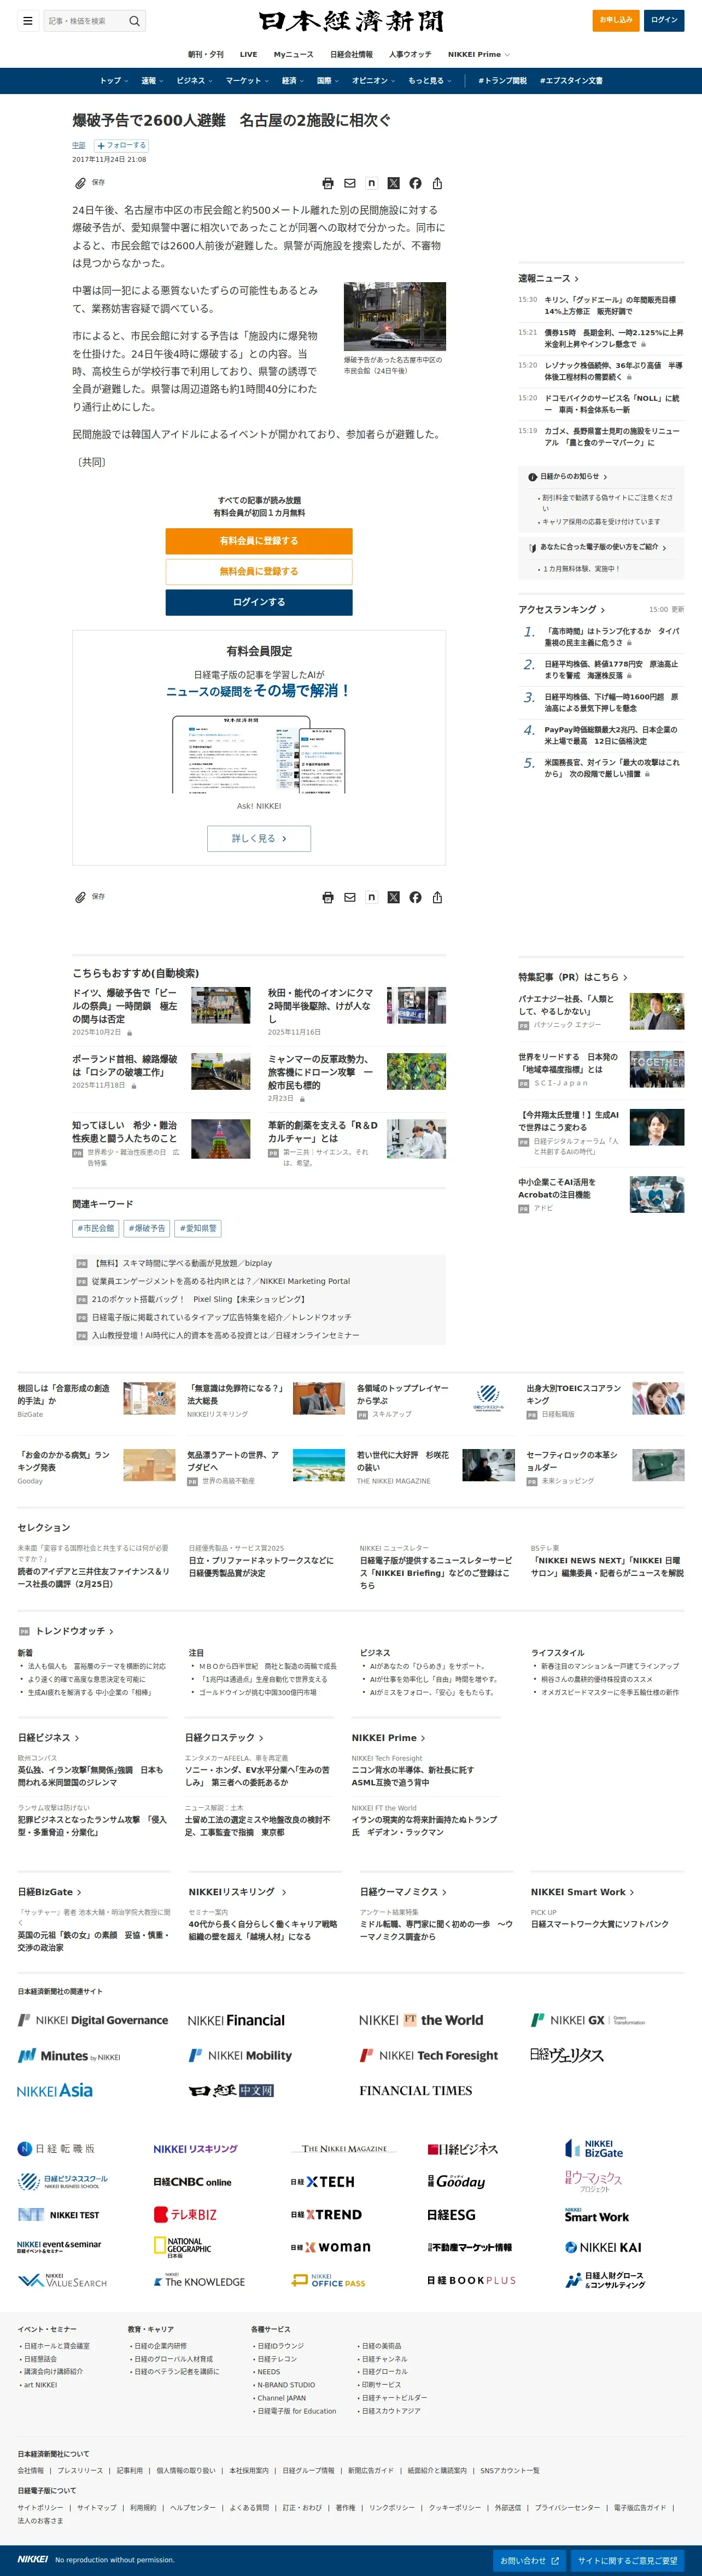This screenshot has height=2576, width=702.
Task: Expand the オピニオン nav dropdown
Action: coord(373,81)
